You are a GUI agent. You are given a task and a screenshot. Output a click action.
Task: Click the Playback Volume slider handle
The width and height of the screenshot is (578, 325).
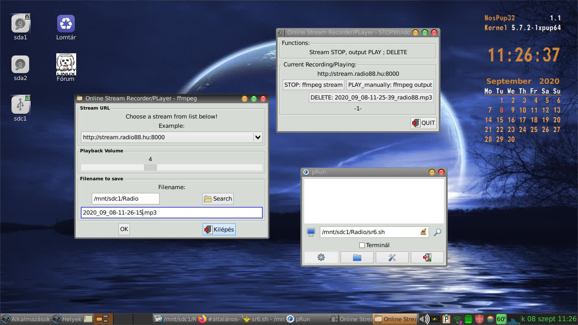[150, 167]
